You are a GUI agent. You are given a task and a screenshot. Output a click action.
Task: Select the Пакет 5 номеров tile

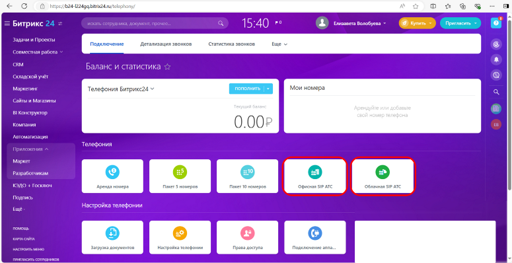click(180, 176)
